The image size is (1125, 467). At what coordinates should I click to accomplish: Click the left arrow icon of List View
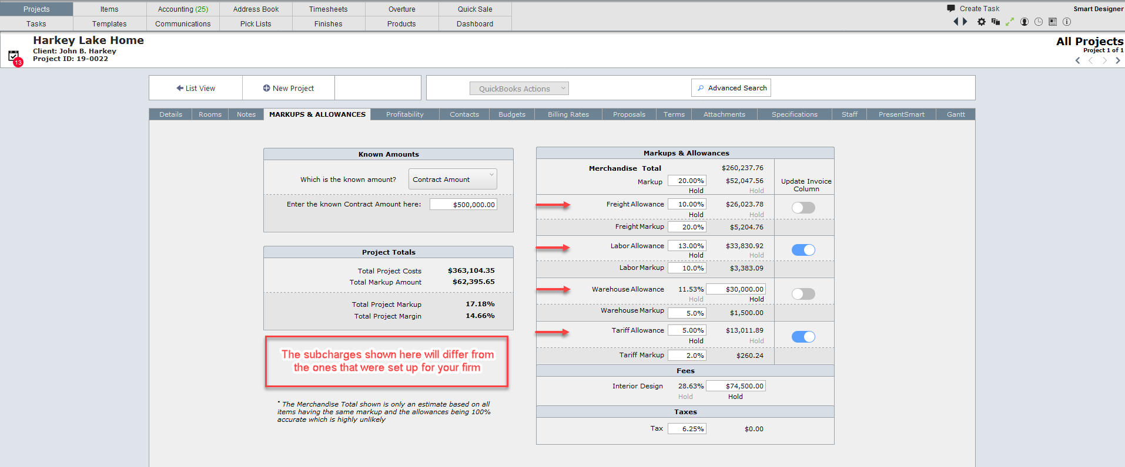(x=180, y=88)
